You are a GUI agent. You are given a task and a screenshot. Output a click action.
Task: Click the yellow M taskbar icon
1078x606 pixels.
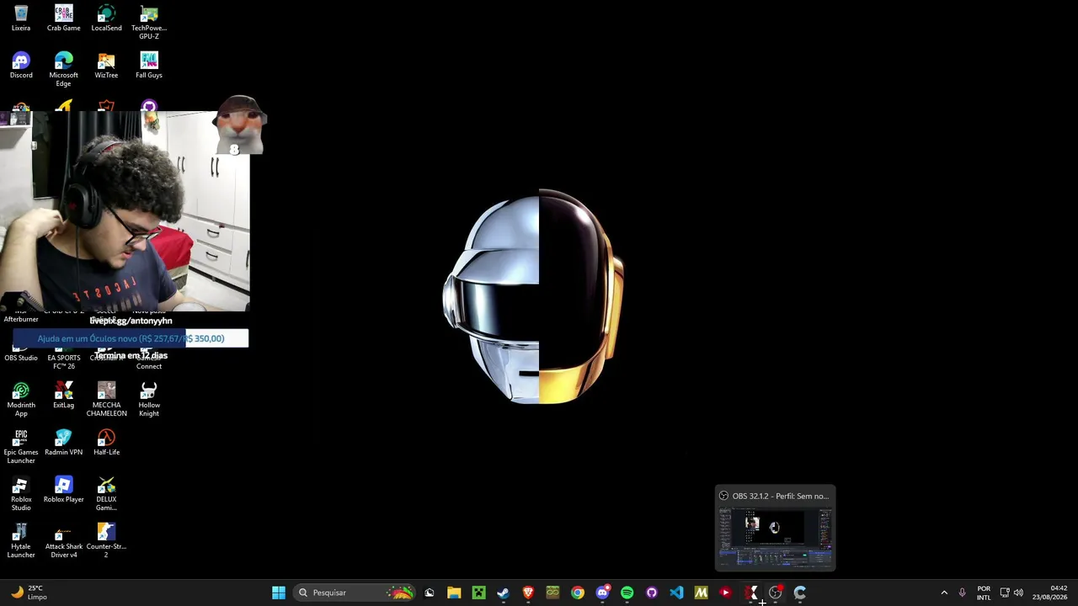click(x=701, y=593)
